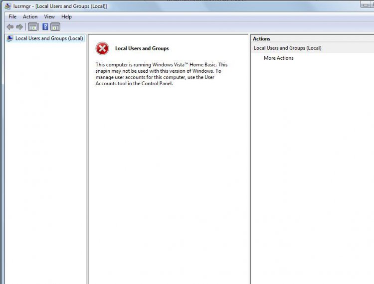374x284 pixels.
Task: Open More Actions in the Actions pane
Action: tap(278, 58)
